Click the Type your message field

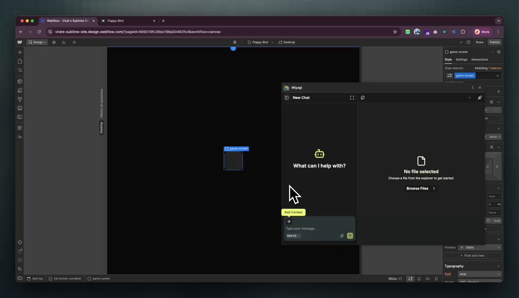point(319,228)
